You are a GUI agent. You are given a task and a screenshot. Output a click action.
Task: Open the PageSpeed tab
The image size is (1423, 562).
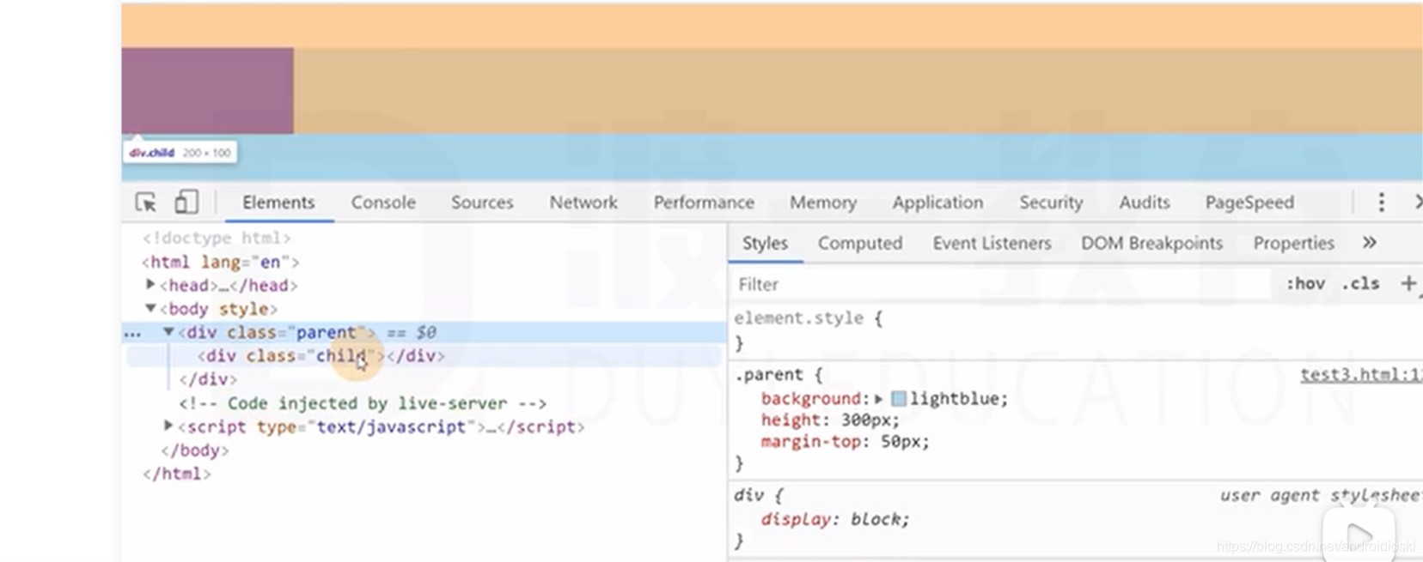pyautogui.click(x=1249, y=202)
